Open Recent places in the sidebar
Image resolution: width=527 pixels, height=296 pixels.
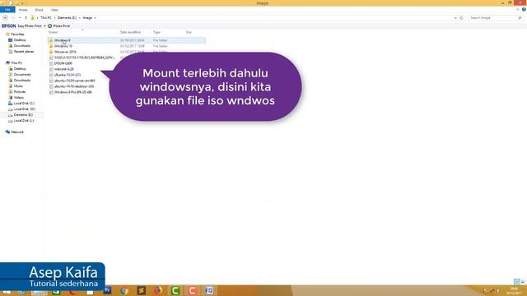[24, 51]
